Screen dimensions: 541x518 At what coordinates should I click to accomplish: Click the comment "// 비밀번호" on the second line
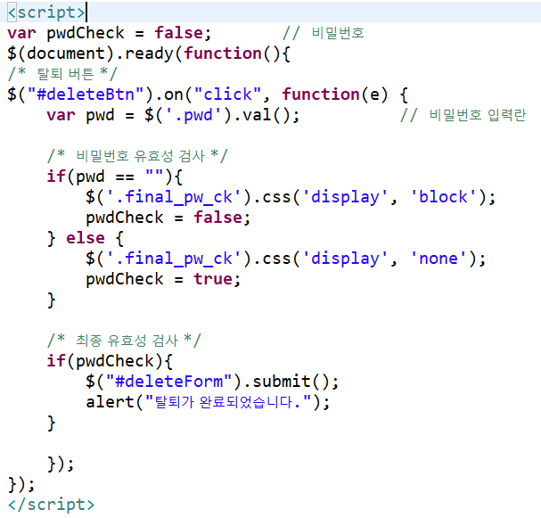324,33
